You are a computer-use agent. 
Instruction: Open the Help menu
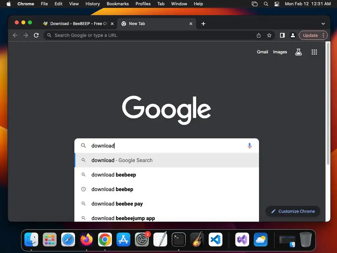coord(198,4)
